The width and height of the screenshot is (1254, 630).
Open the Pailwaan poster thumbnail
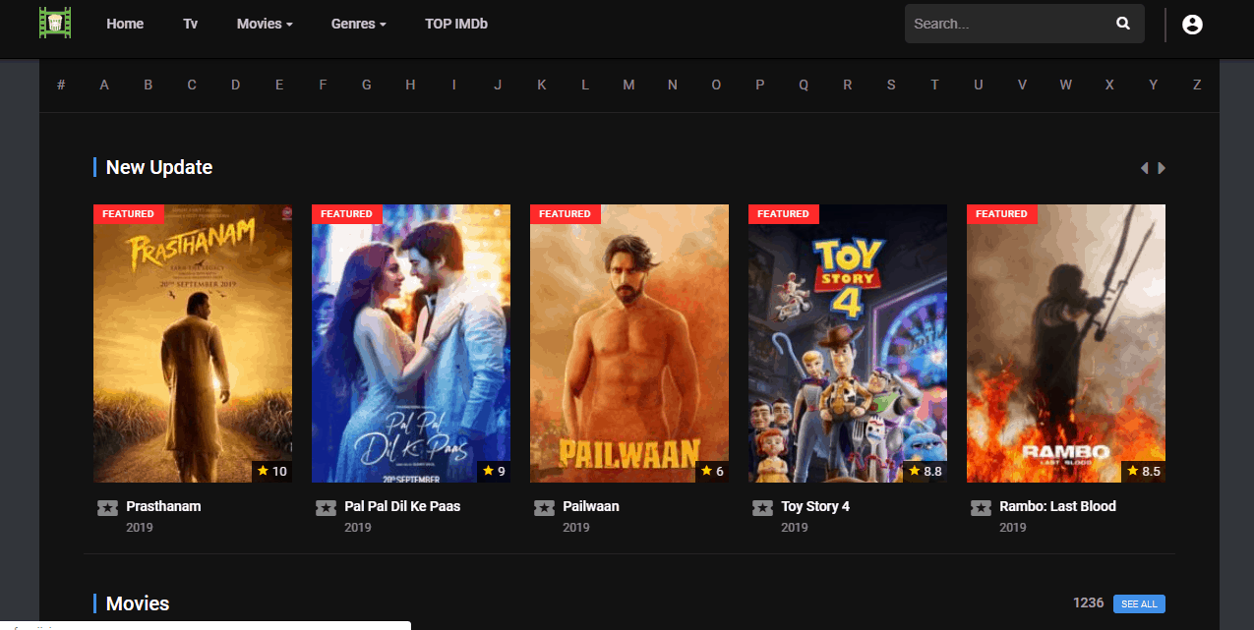pyautogui.click(x=629, y=343)
